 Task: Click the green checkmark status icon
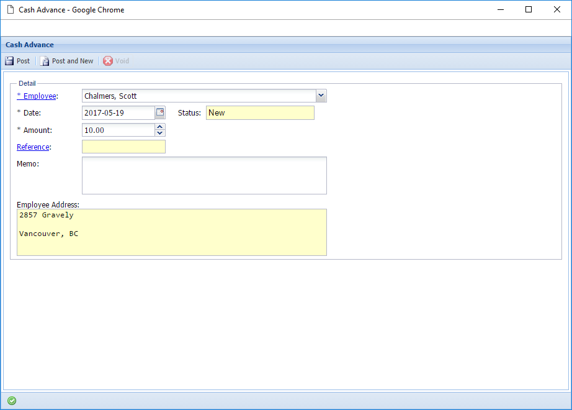12,401
